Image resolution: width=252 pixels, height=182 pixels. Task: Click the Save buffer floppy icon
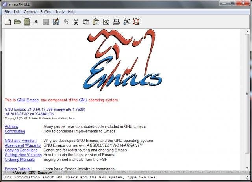[46, 22]
